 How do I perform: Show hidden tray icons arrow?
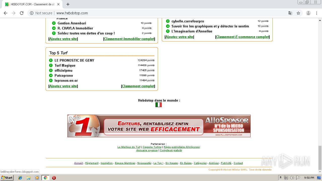click(x=280, y=178)
